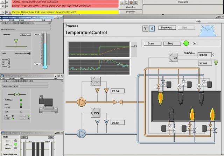The height and width of the screenshot is (156, 224).
Task: Click the right orange pressure sensor beside 20.34
Action: point(106,91)
